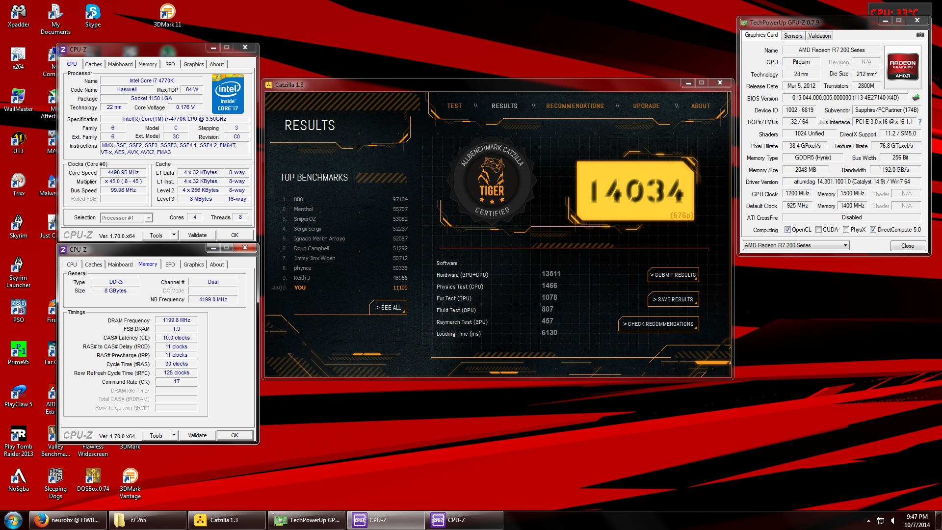Click the taskbar clock showing 9:47 PM
942x530 pixels.
[917, 521]
